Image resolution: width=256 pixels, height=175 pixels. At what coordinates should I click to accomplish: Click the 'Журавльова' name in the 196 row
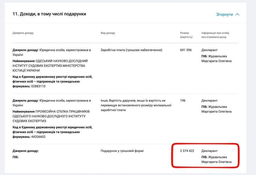217,107
